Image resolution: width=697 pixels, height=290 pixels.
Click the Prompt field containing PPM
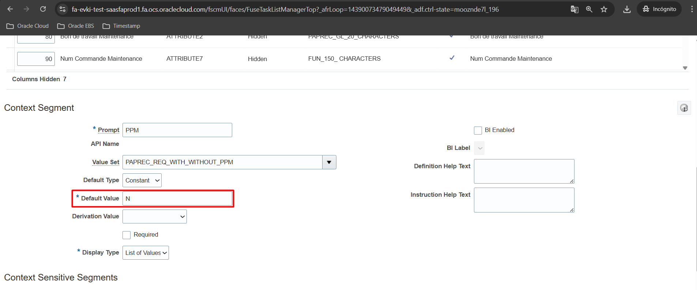point(177,130)
